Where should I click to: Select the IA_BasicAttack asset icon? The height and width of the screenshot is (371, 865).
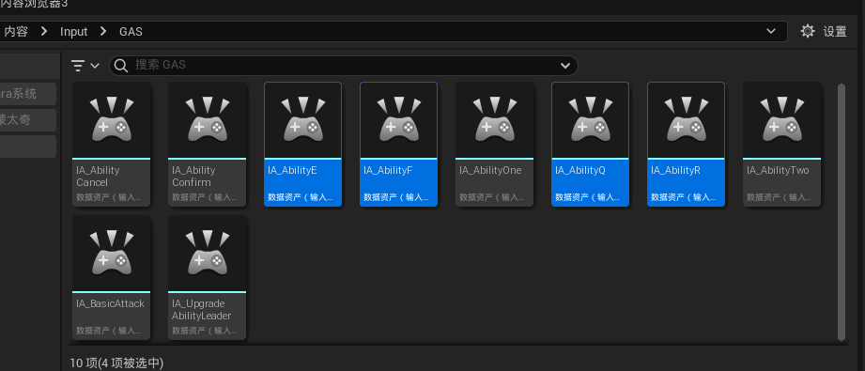pyautogui.click(x=112, y=254)
